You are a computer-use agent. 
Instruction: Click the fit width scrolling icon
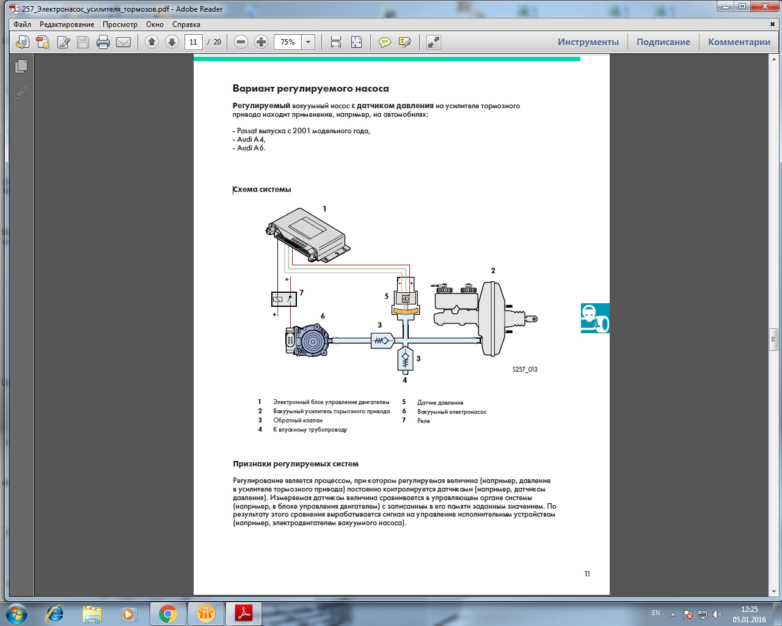335,42
